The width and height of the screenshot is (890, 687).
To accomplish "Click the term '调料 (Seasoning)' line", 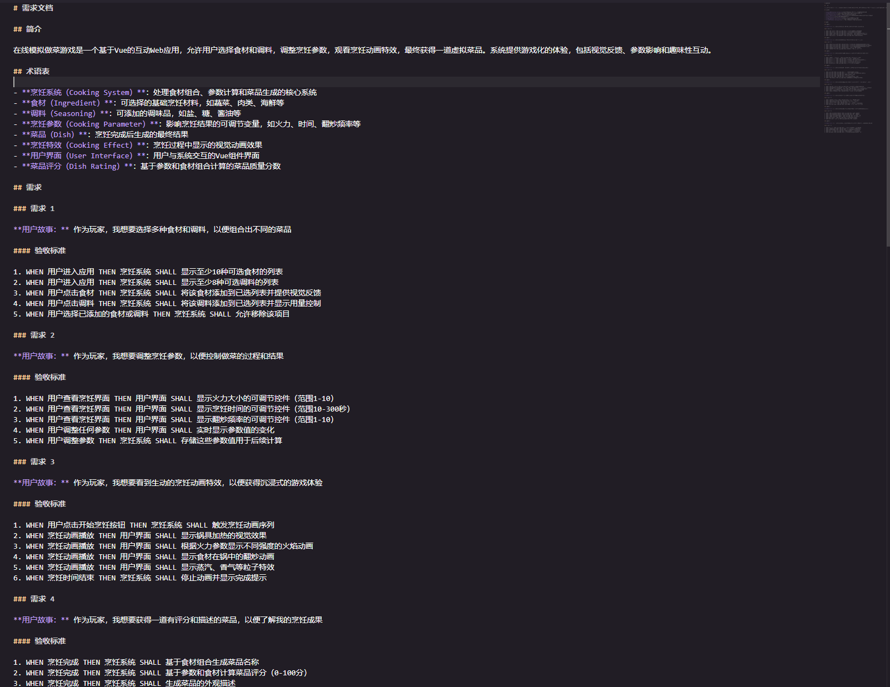I will tap(127, 113).
